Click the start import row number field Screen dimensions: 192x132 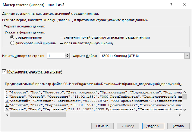pyautogui.click(x=56, y=56)
